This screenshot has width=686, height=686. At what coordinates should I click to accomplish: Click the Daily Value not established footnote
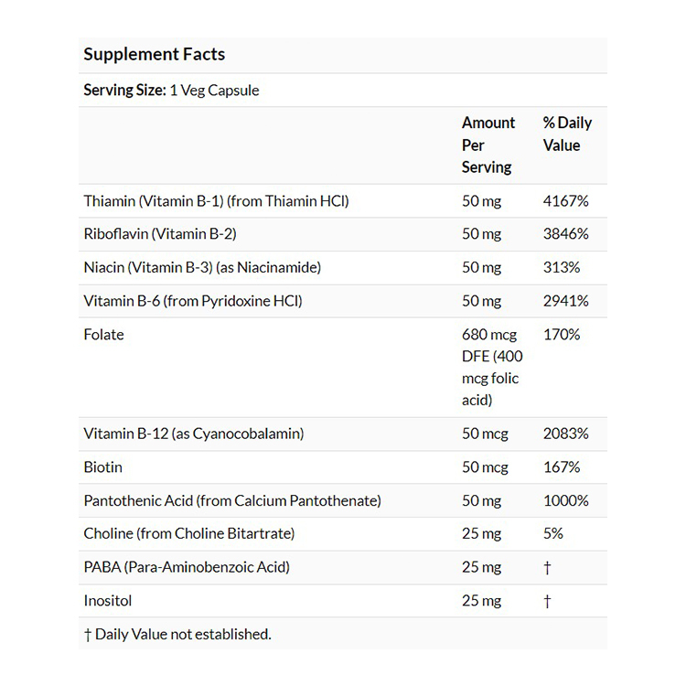pos(177,634)
